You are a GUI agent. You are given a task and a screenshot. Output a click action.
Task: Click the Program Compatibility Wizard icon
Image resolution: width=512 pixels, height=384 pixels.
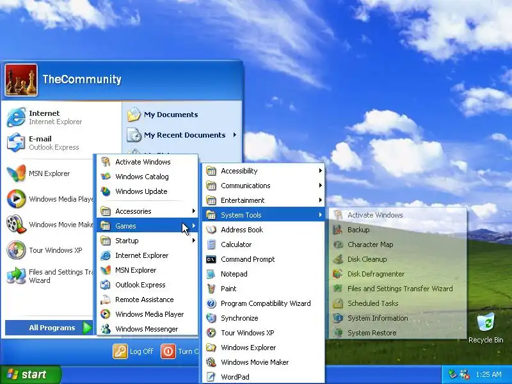[x=211, y=303]
